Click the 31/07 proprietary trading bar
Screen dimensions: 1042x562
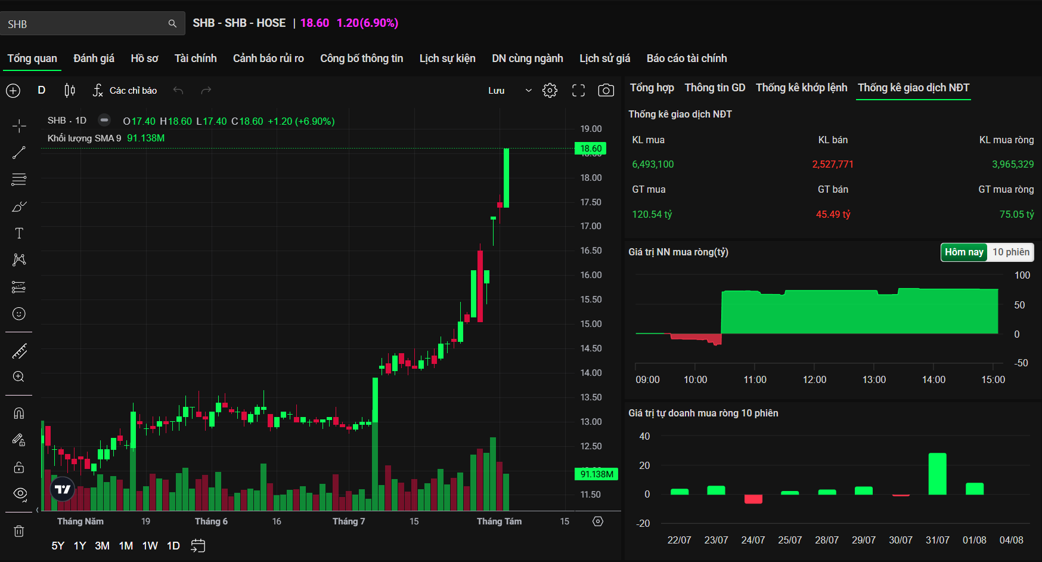938,474
